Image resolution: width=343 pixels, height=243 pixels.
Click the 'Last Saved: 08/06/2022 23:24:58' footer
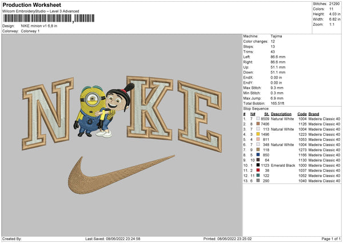pyautogui.click(x=113, y=238)
